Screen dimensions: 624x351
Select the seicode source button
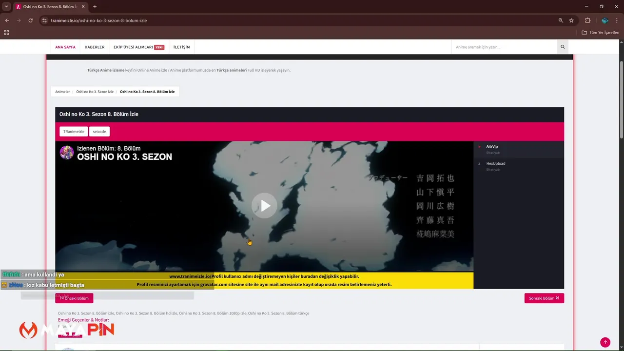tap(99, 132)
